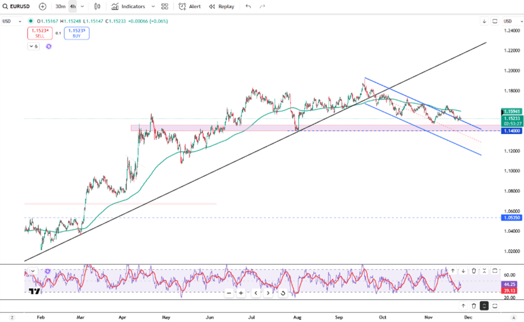
Task: Reset the chart view
Action: 283,293
